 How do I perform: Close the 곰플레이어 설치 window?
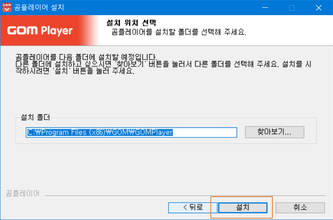pos(319,8)
